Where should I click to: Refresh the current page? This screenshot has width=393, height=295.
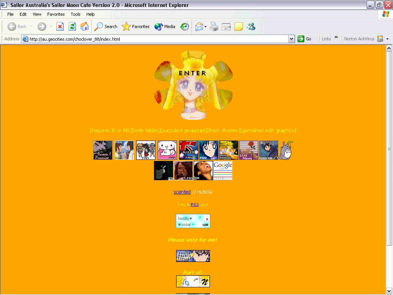(x=72, y=27)
